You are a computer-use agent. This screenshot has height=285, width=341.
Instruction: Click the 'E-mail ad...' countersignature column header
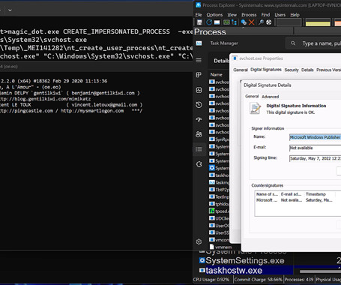pos(292,194)
